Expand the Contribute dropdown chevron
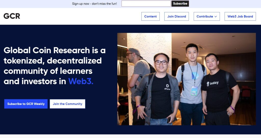 tap(216, 17)
